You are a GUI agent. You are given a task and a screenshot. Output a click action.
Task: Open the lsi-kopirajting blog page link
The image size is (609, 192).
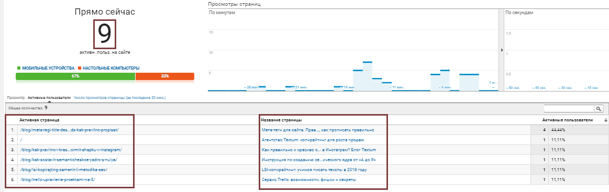[x=64, y=170]
